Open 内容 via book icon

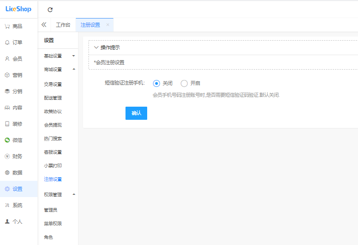coord(7,108)
